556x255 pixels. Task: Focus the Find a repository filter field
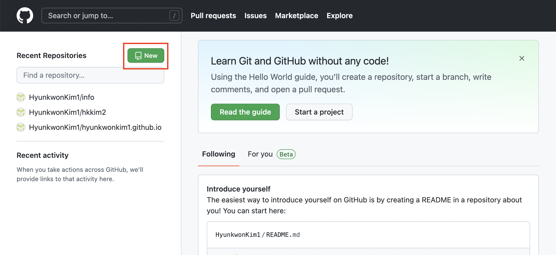point(90,75)
